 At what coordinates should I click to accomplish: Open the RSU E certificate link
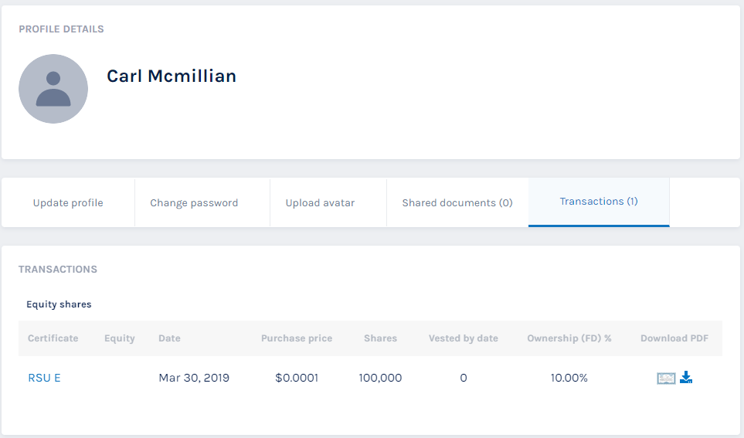click(x=44, y=379)
